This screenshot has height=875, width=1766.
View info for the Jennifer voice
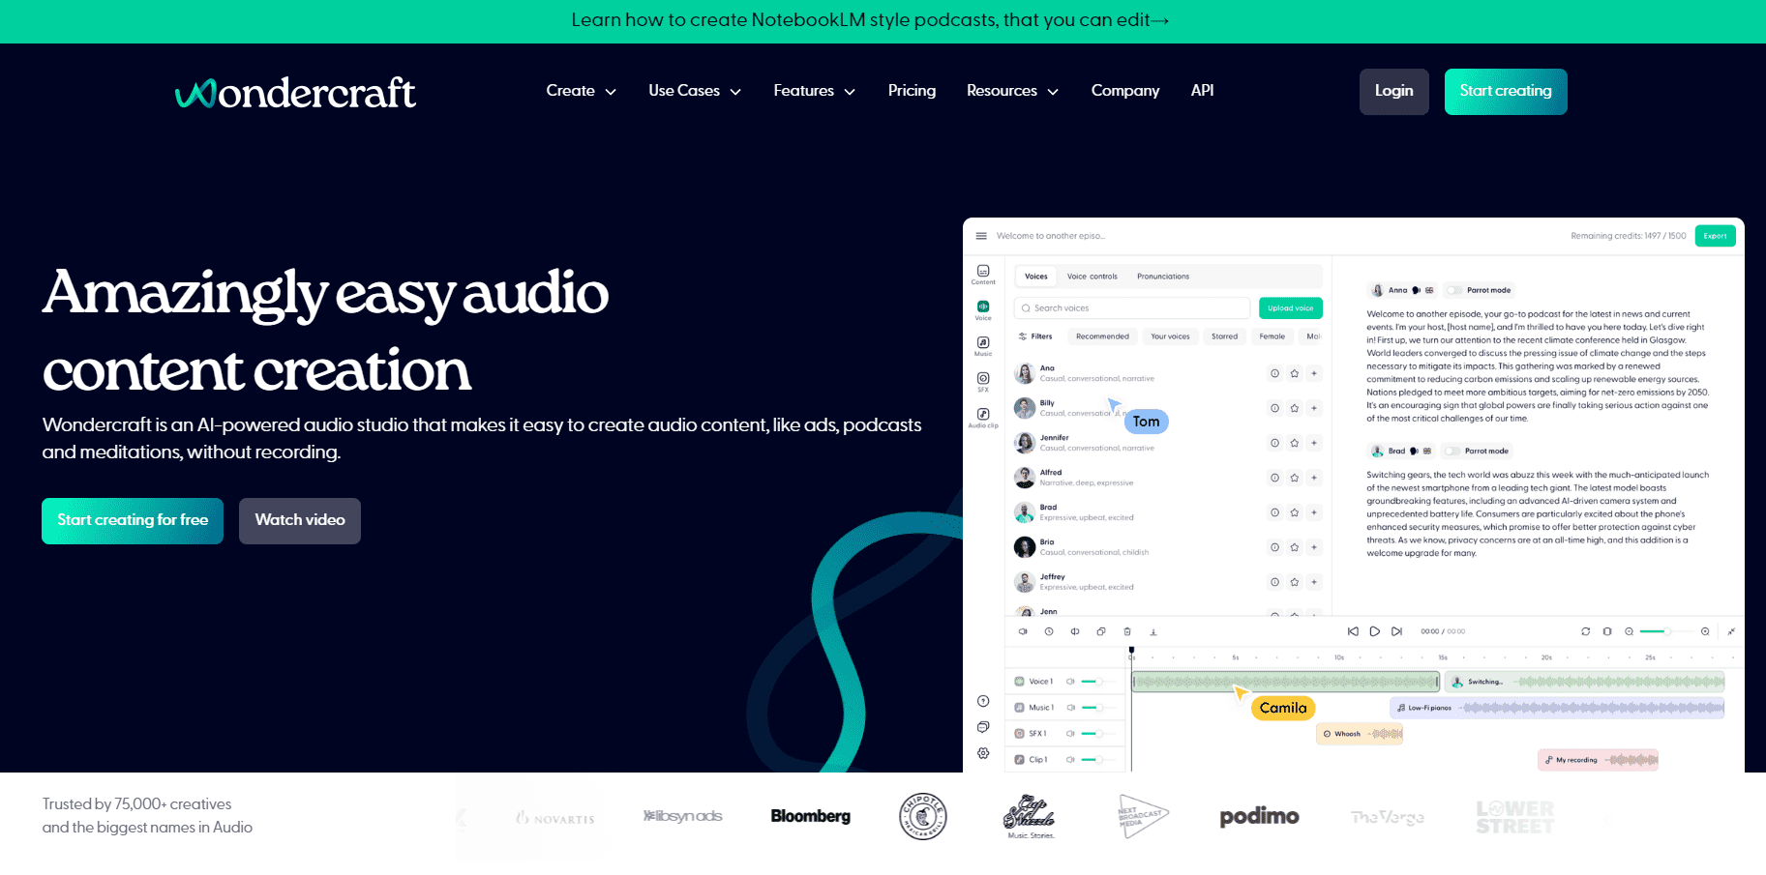pyautogui.click(x=1275, y=443)
